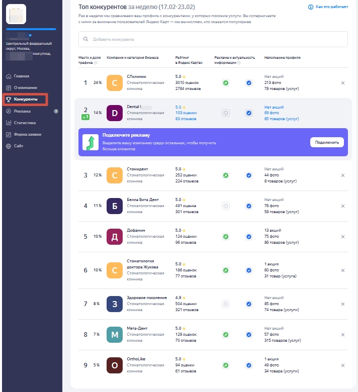This screenshot has height=392, width=358.
Task: Click the 13 акций text for Дофамин
Action: pyautogui.click(x=273, y=230)
